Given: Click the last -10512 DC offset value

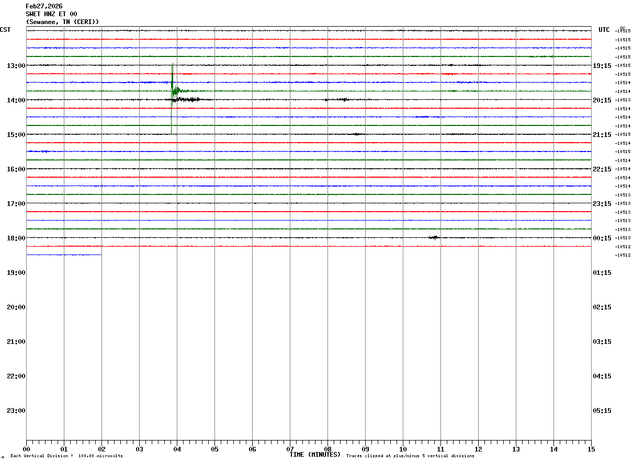Looking at the screenshot, I should point(623,256).
